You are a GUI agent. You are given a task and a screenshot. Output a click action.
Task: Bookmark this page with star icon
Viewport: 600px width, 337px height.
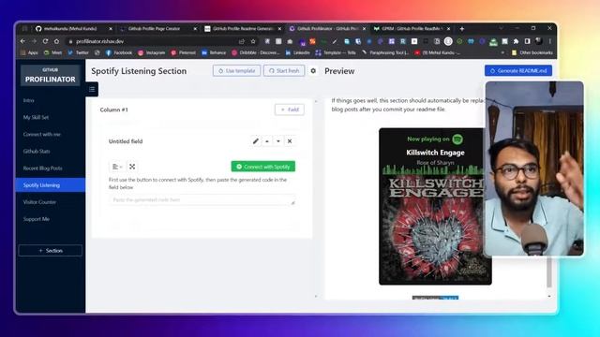[x=253, y=41]
